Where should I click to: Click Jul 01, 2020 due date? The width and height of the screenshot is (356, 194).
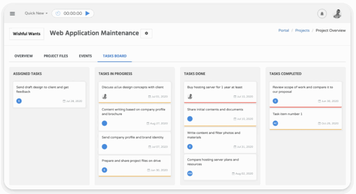[158, 97]
